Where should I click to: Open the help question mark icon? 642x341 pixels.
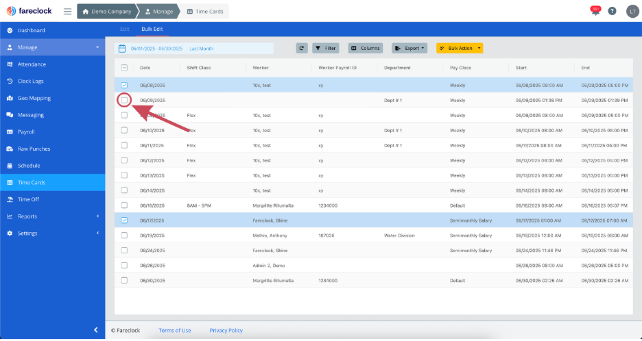click(612, 11)
